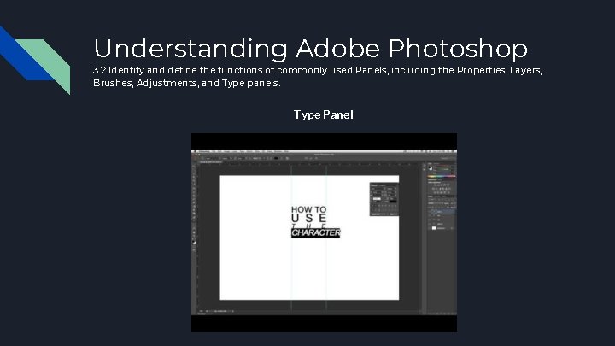Open the Apple menu in the menu bar
Image resolution: width=615 pixels, height=346 pixels.
tap(195, 151)
